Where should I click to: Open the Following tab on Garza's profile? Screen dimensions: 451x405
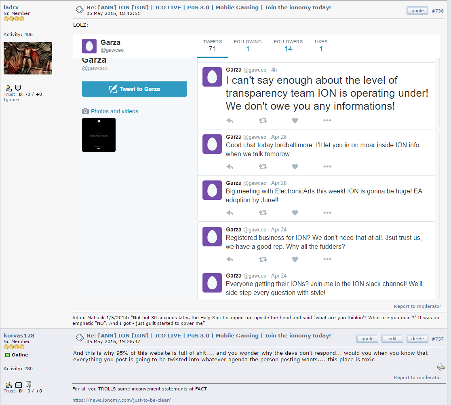[x=248, y=46]
